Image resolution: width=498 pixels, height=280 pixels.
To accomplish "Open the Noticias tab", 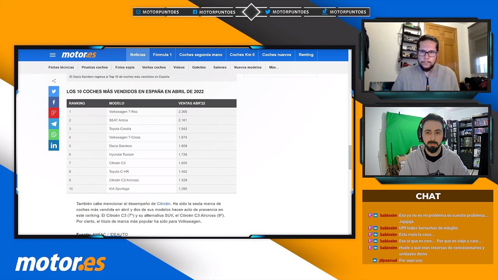I will pos(138,55).
